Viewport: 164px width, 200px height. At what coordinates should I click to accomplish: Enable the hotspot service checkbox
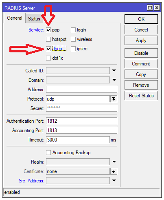tap(48, 39)
